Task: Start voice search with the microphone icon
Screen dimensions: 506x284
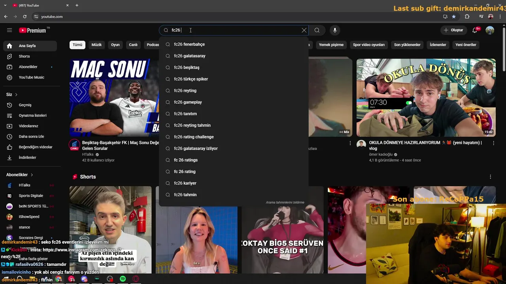Action: coord(335,30)
